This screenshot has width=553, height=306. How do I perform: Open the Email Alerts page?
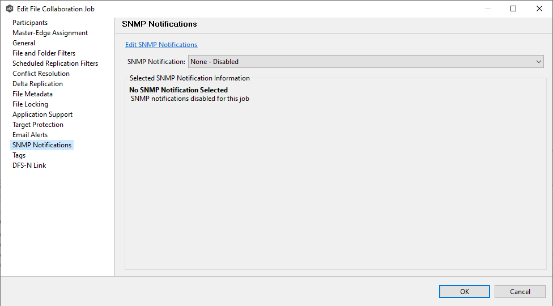coord(30,135)
